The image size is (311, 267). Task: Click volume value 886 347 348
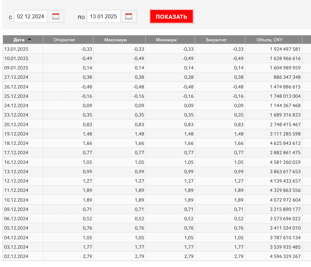287,77
